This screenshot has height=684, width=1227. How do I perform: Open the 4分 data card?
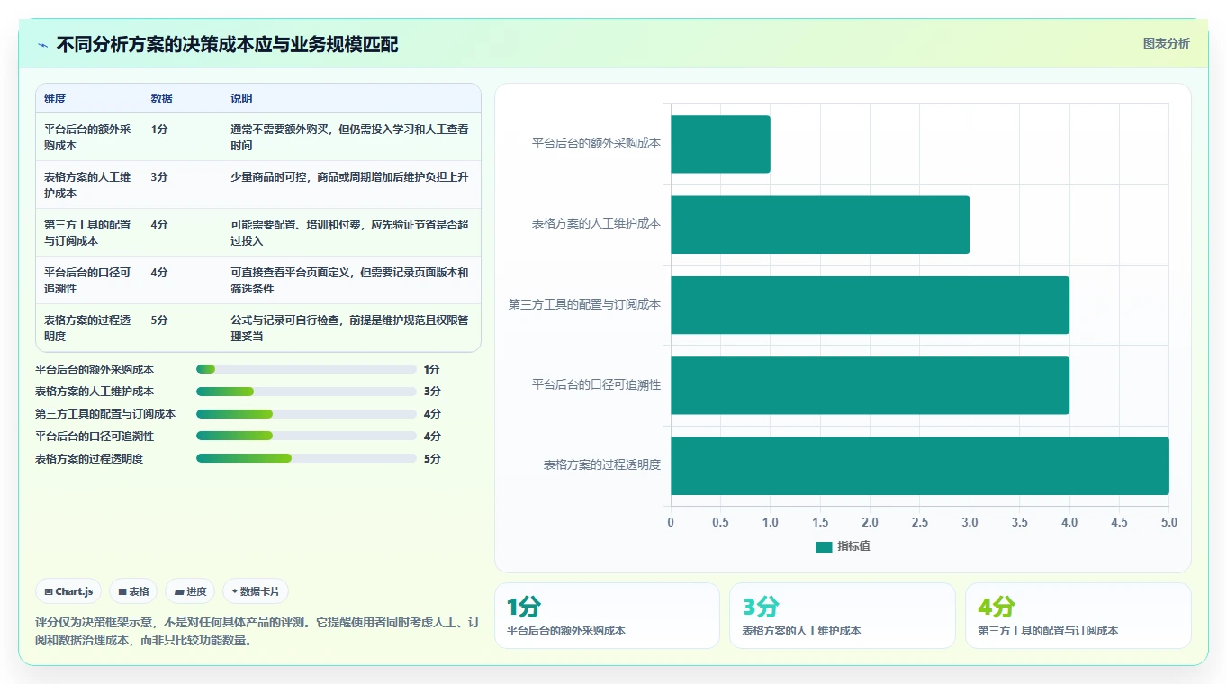pos(1078,616)
